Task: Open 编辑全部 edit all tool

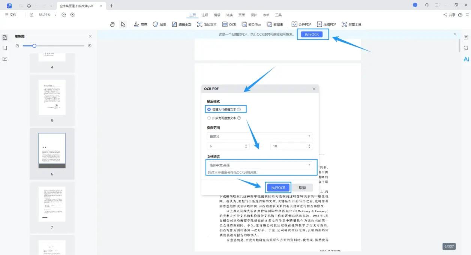Action: [x=181, y=24]
